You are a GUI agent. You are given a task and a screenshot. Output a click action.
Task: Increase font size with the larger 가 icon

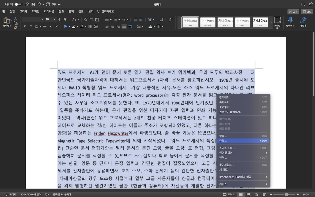[59, 19]
